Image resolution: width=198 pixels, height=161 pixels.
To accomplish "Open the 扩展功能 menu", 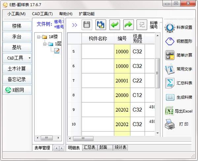I will (x=86, y=14).
